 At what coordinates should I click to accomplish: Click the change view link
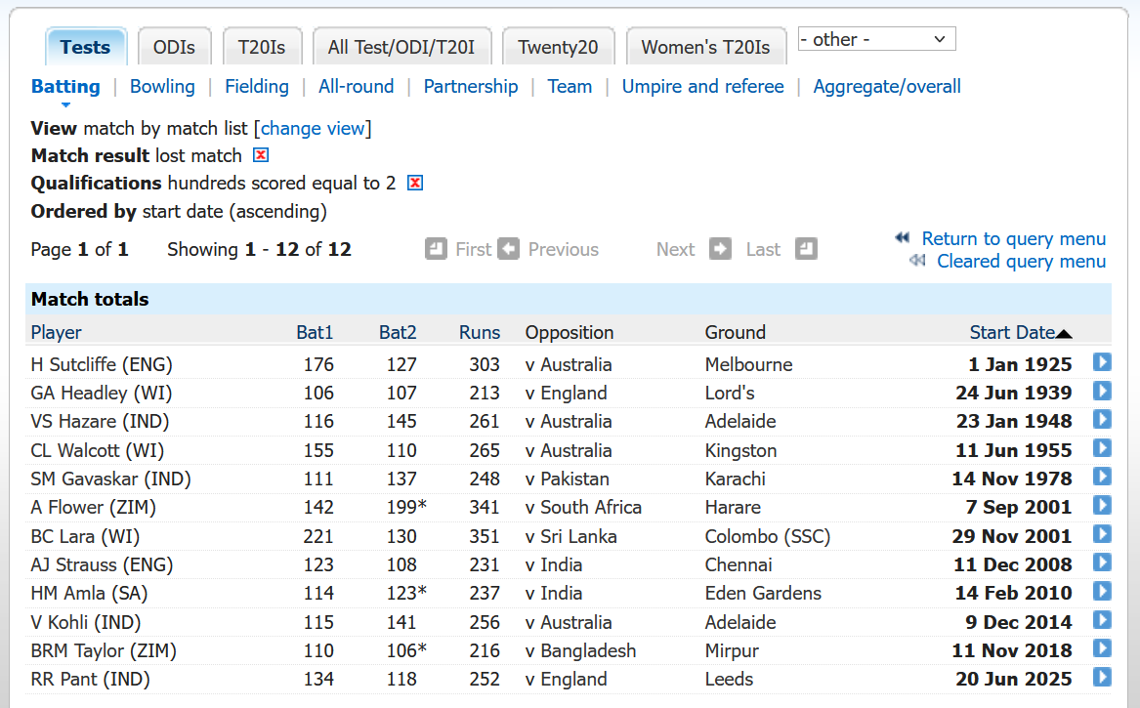313,129
